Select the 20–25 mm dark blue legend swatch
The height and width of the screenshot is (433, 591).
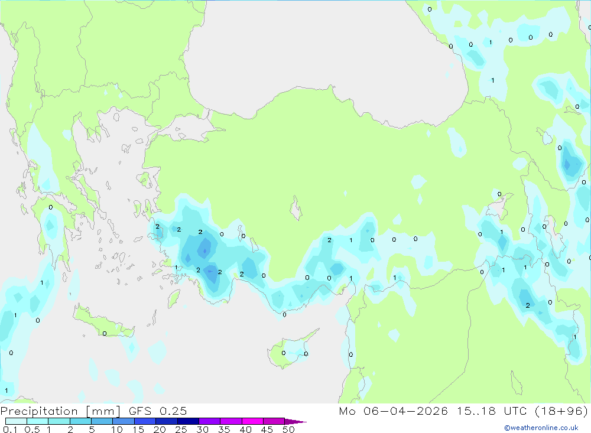pos(167,421)
